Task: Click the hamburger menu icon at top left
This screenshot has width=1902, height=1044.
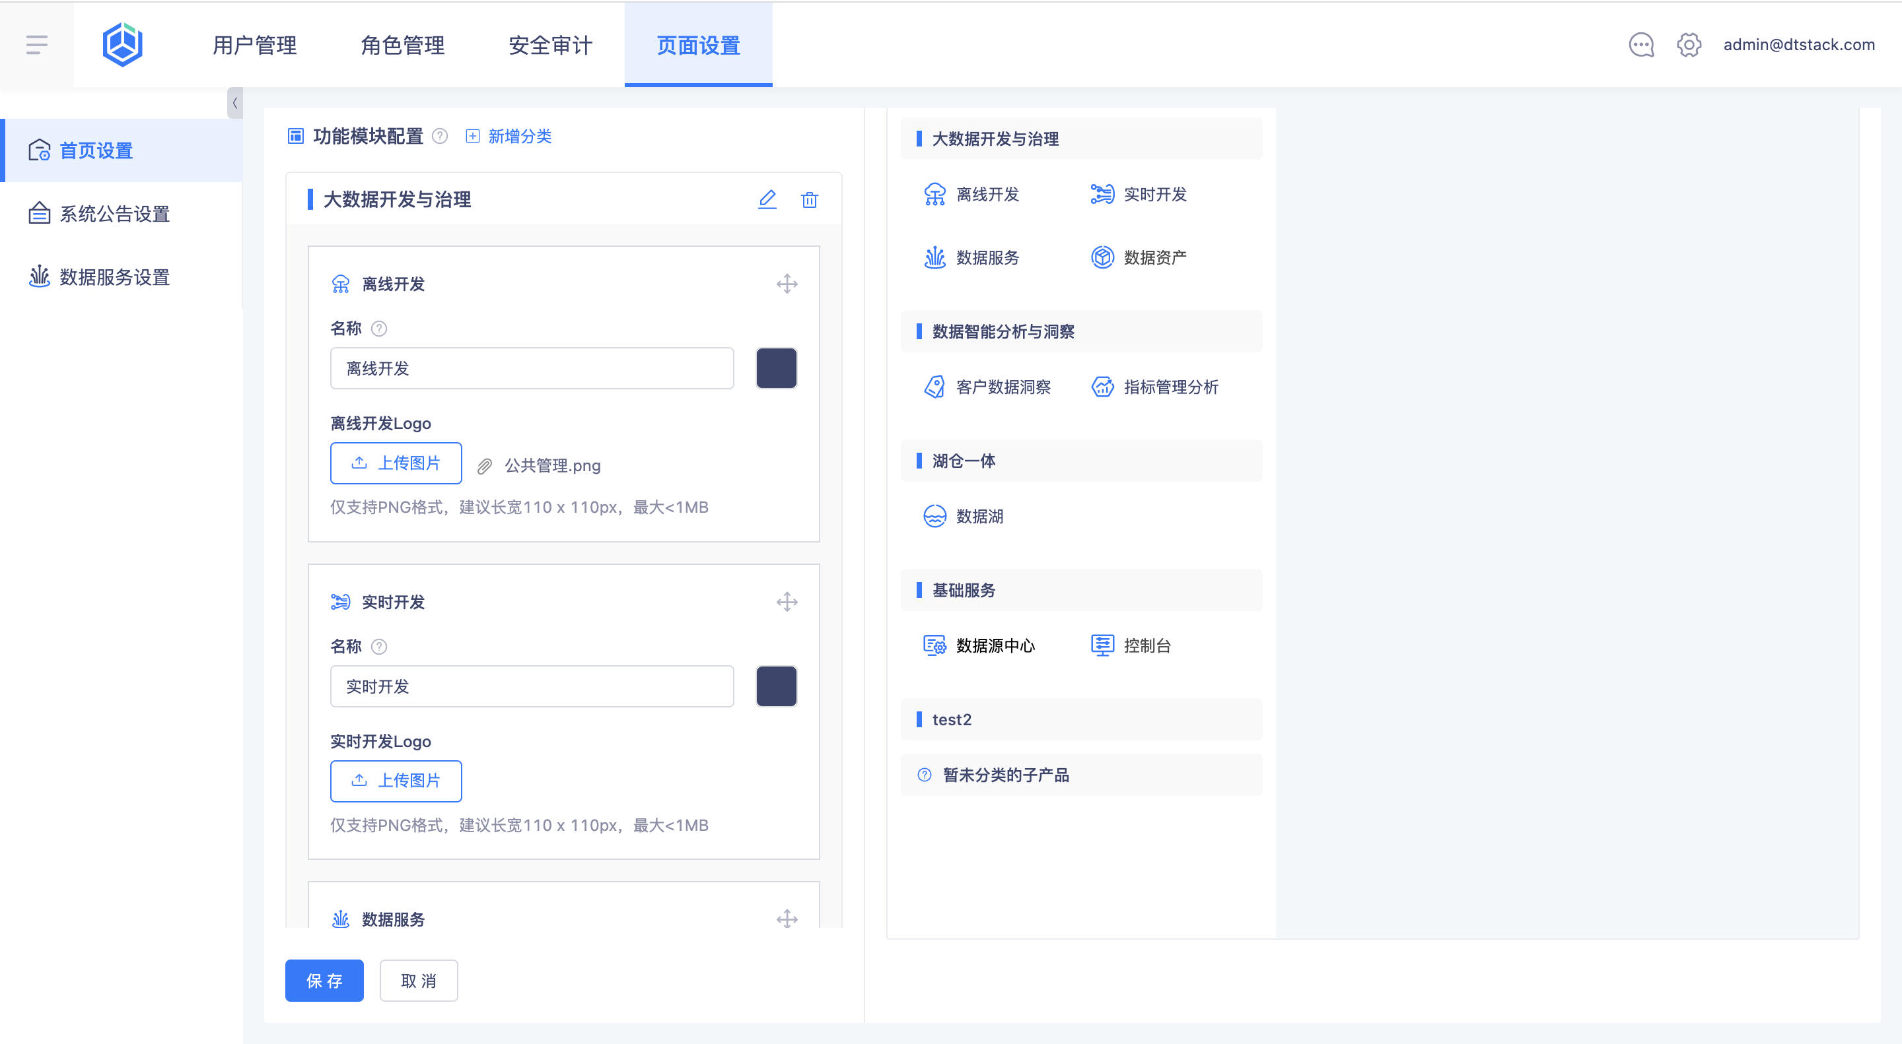Action: pyautogui.click(x=37, y=45)
